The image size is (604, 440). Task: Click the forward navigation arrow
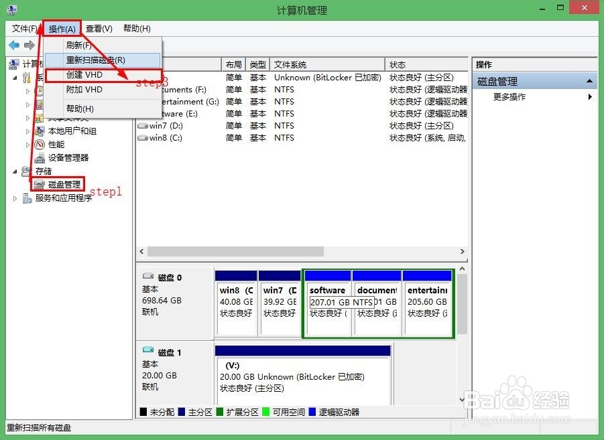pyautogui.click(x=29, y=46)
